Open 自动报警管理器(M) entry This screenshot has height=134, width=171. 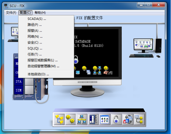point(46,66)
